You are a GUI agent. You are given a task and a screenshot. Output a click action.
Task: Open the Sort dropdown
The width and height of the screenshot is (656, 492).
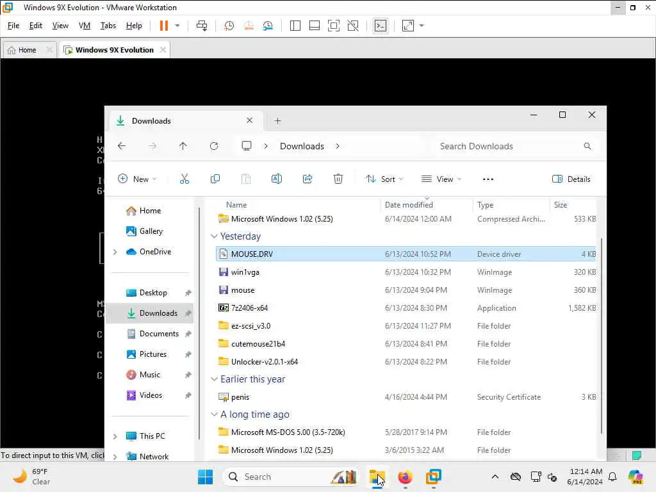pyautogui.click(x=384, y=179)
